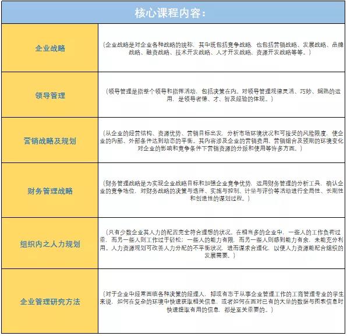347x336 pixels.
Task: Select the 企业管理研究方法 cell
Action: (x=50, y=302)
